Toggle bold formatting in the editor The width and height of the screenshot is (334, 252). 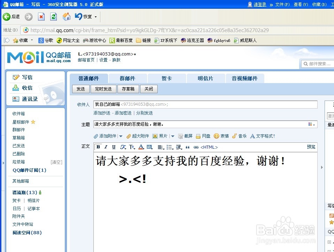98,147
